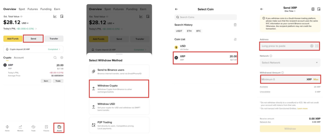The width and height of the screenshot is (326, 135).
Task: Go to Trade in the bottom navigation
Action: click(x=33, y=128)
